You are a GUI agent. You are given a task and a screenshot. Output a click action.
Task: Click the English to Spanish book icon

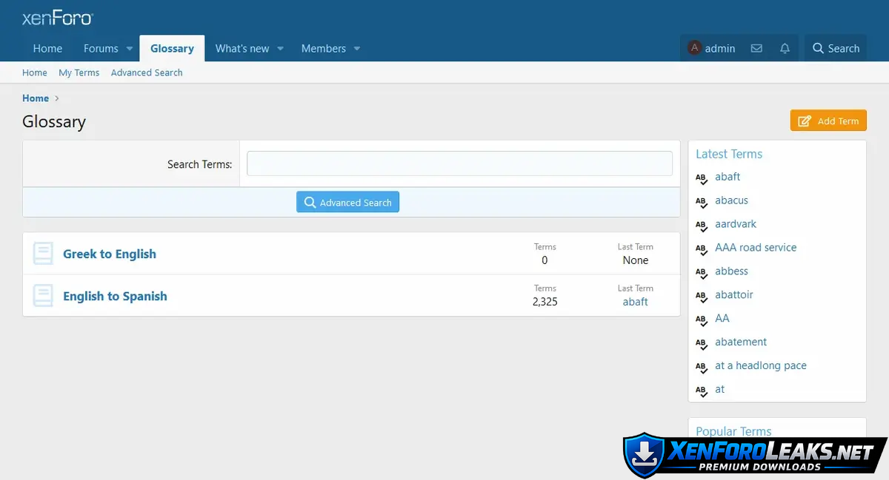pyautogui.click(x=43, y=296)
